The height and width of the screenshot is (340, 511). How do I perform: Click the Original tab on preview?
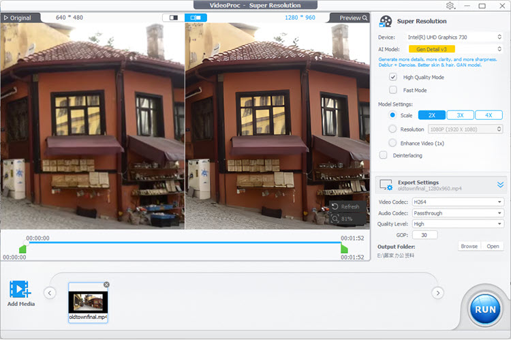tap(18, 18)
